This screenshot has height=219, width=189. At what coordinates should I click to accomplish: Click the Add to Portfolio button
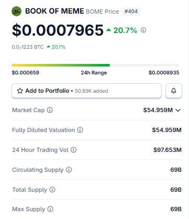point(86,91)
